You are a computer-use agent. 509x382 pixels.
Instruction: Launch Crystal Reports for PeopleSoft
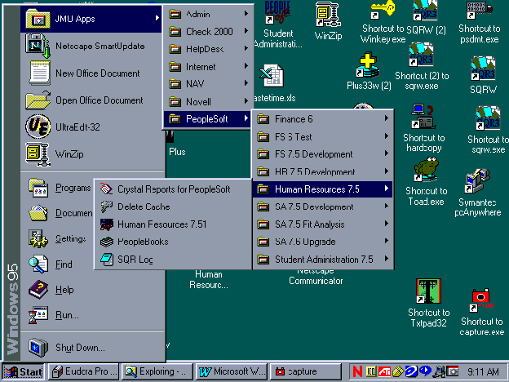click(x=174, y=189)
